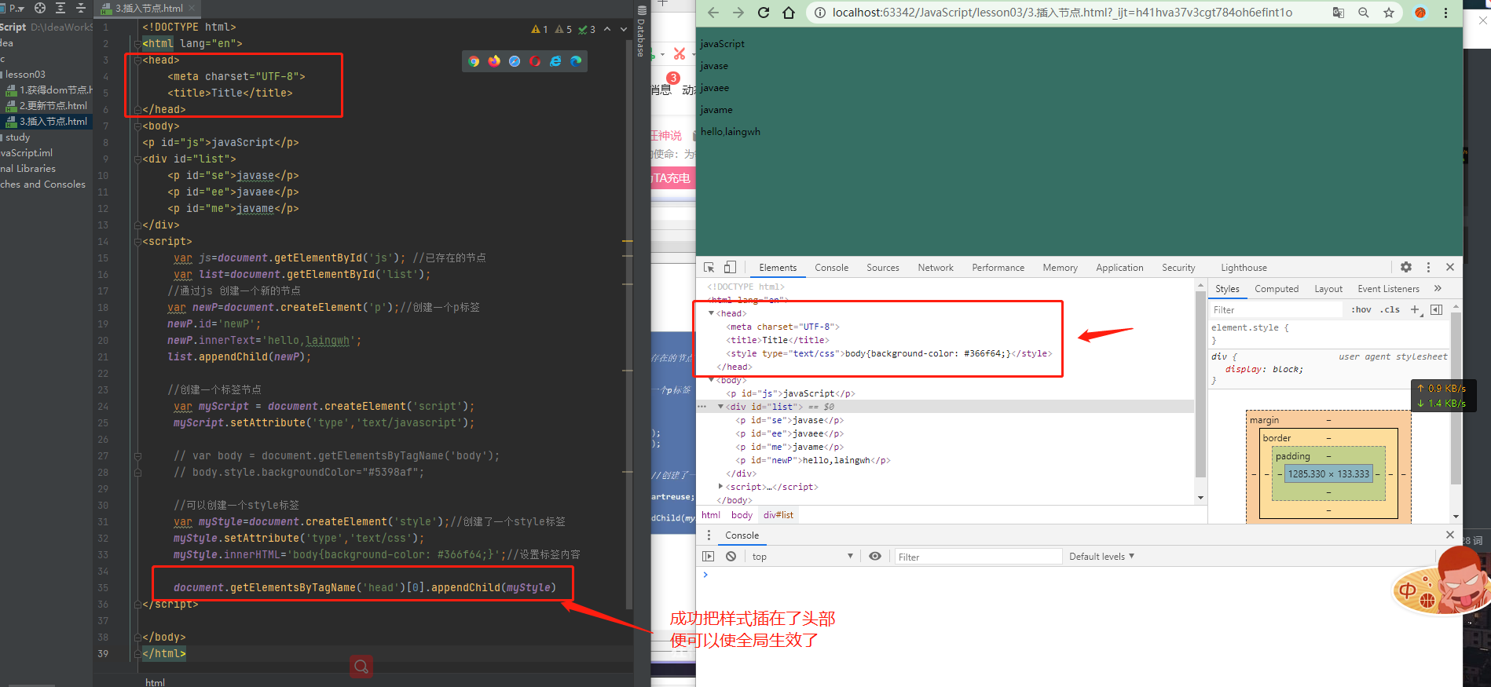Activate DevTools element inspector picker

pyautogui.click(x=709, y=268)
